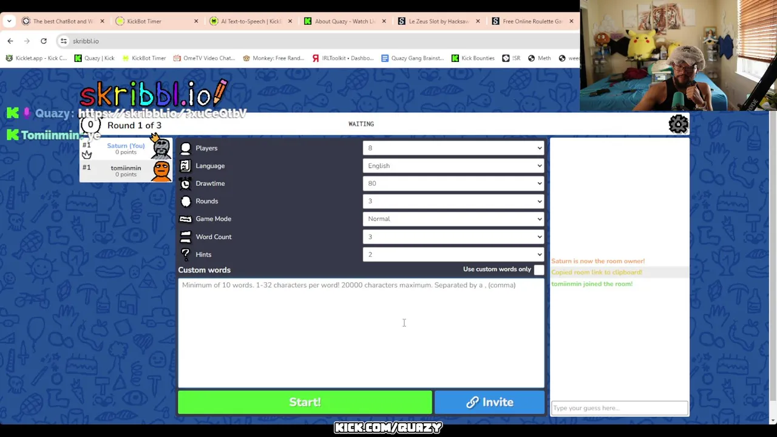Open the Word Count dropdown
The image size is (777, 437).
453,237
